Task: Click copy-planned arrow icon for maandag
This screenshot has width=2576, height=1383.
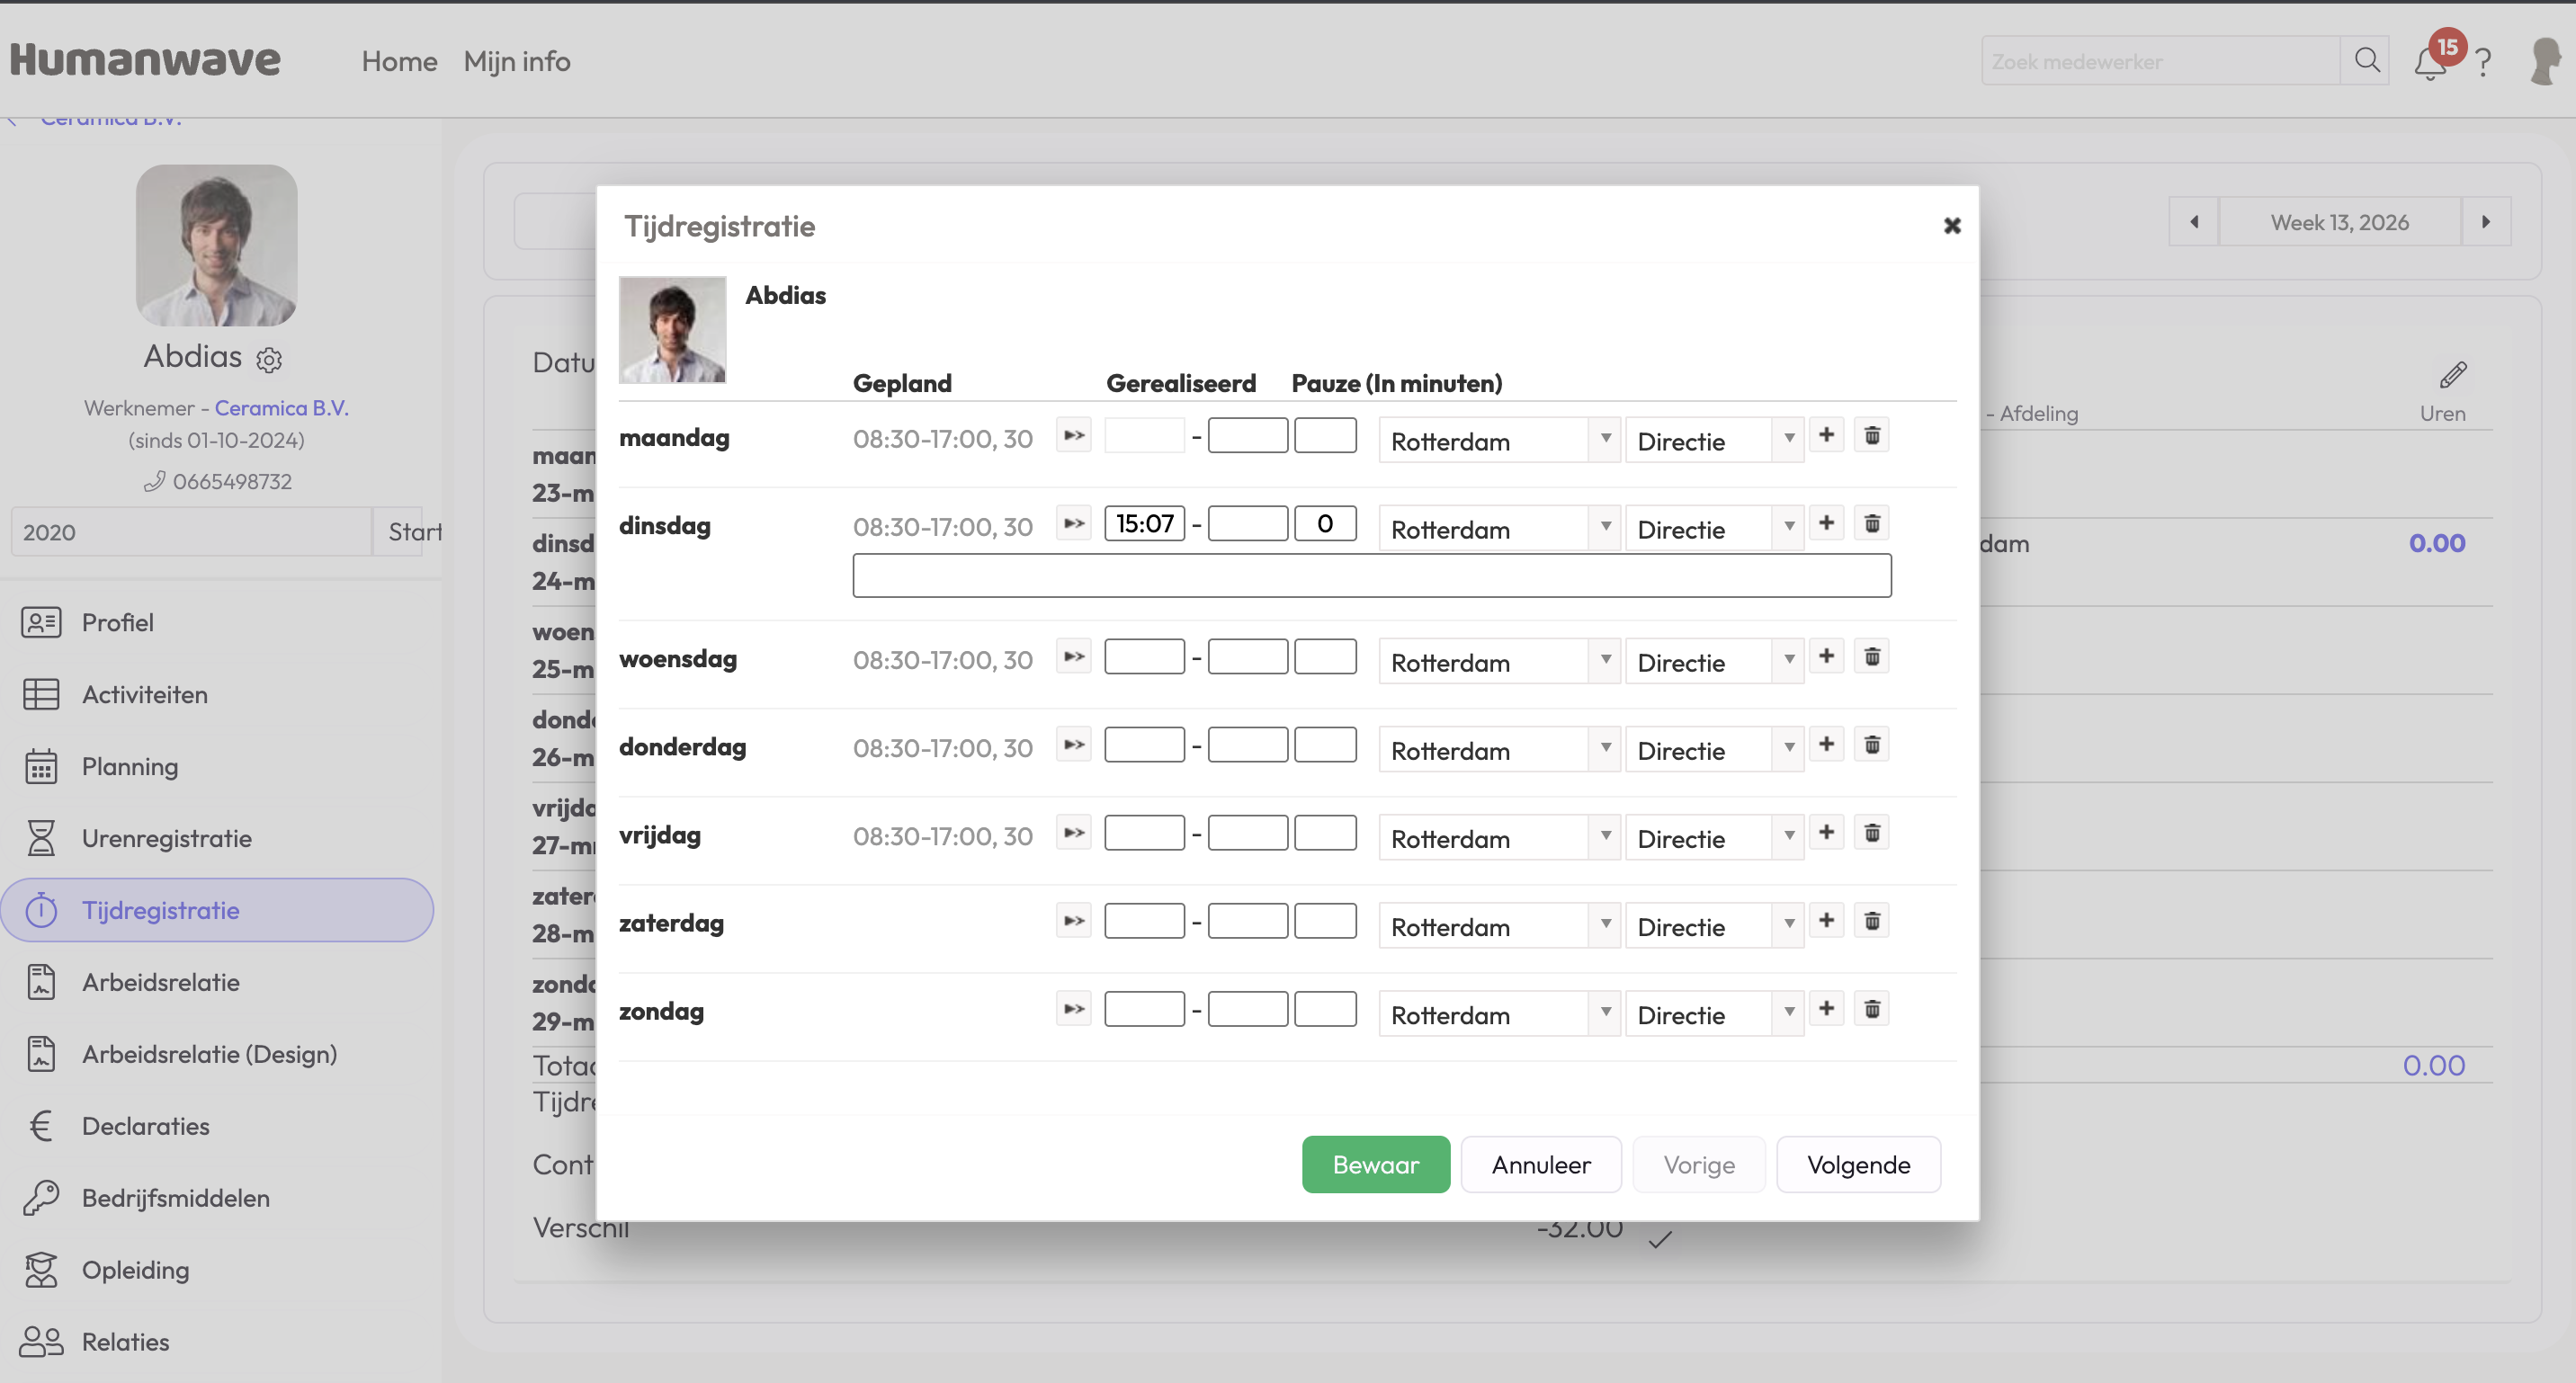Action: [x=1073, y=436]
